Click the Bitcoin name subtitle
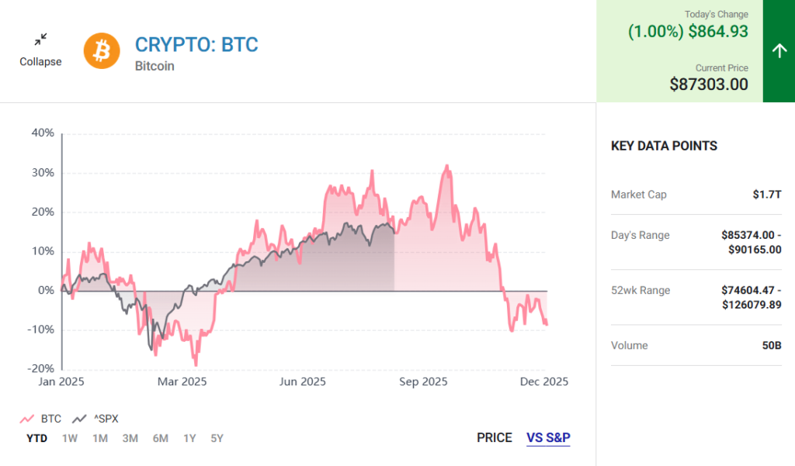This screenshot has width=795, height=466. [x=154, y=66]
